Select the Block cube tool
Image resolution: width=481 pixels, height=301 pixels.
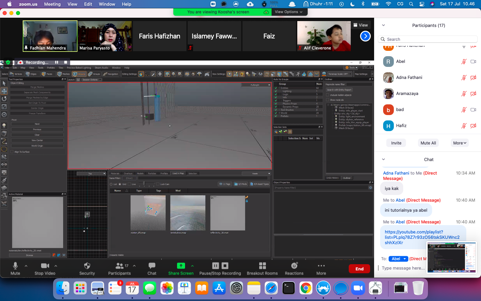click(x=4, y=133)
